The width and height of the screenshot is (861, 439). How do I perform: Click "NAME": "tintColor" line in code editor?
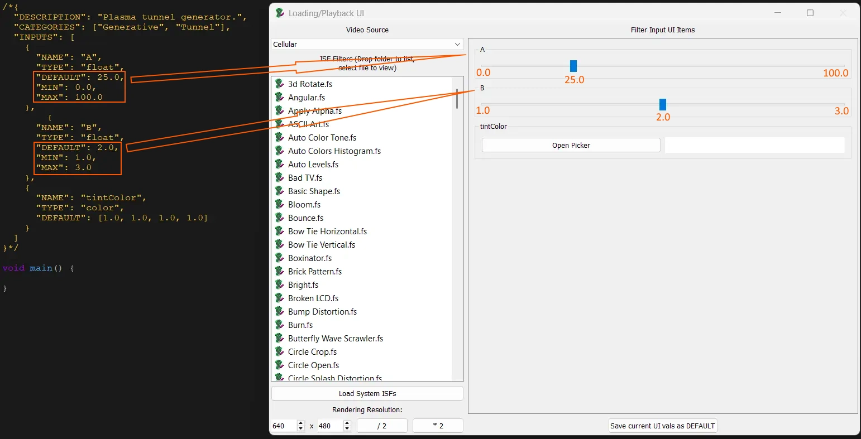click(91, 197)
